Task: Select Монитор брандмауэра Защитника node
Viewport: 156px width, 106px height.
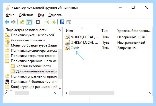Action: (x=34, y=45)
